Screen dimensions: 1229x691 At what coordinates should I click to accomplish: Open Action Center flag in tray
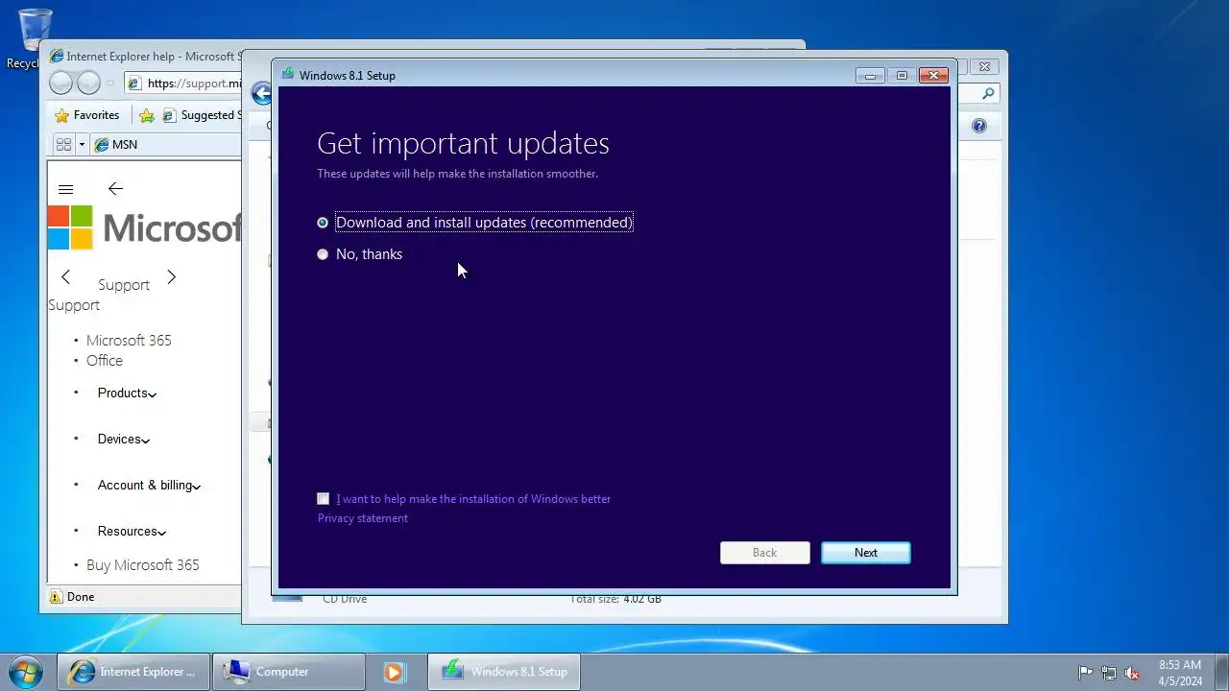tap(1086, 673)
